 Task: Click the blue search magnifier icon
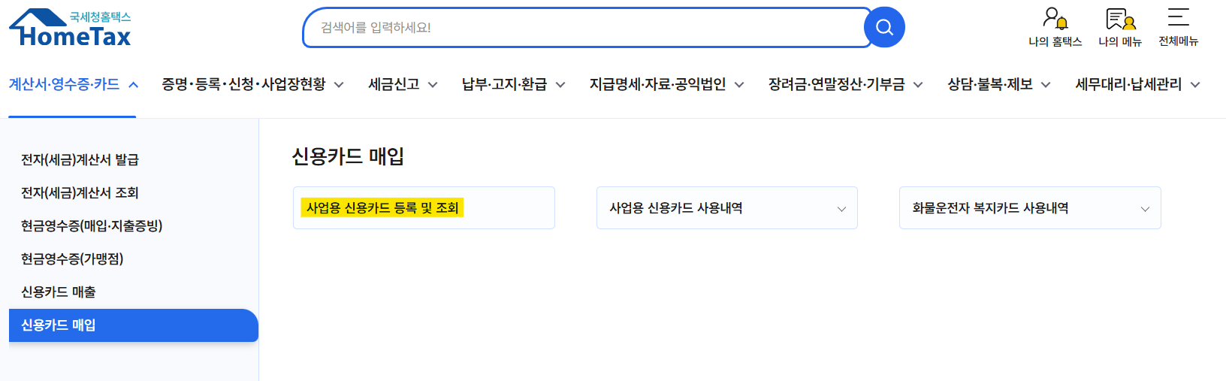point(884,27)
